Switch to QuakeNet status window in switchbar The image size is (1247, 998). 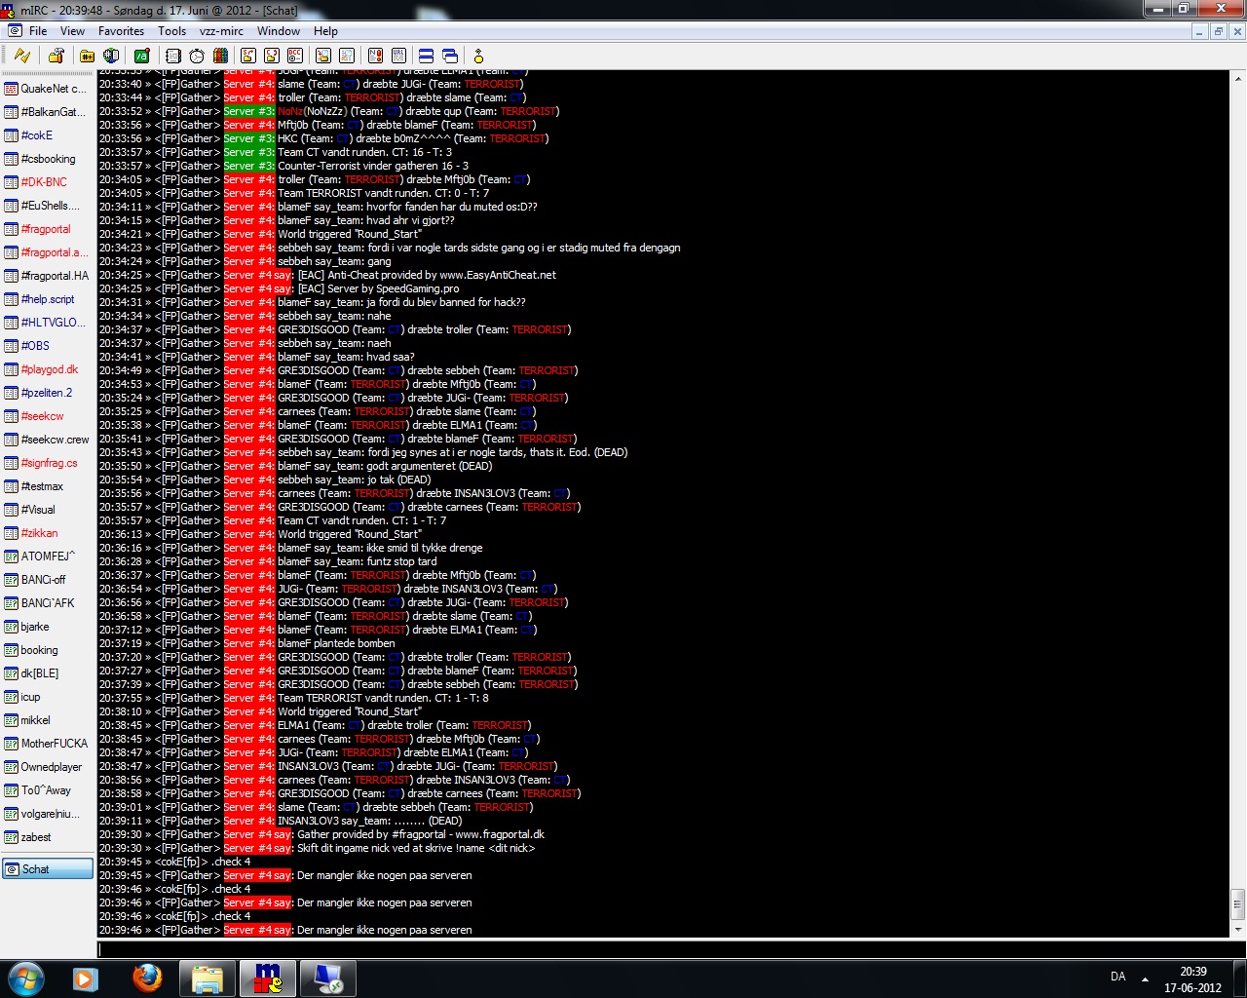(x=48, y=89)
